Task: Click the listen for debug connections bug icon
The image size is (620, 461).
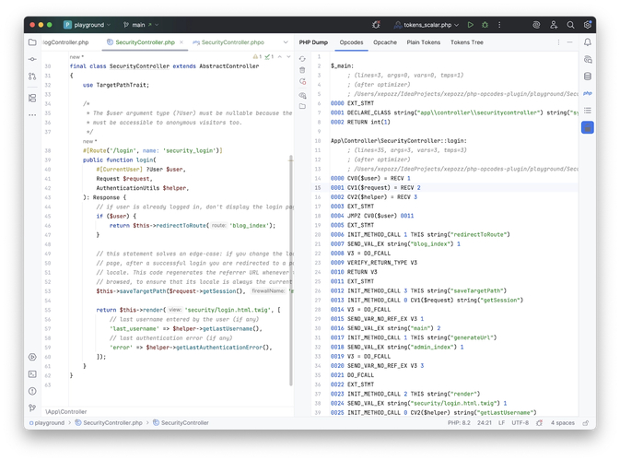Action: pyautogui.click(x=376, y=25)
